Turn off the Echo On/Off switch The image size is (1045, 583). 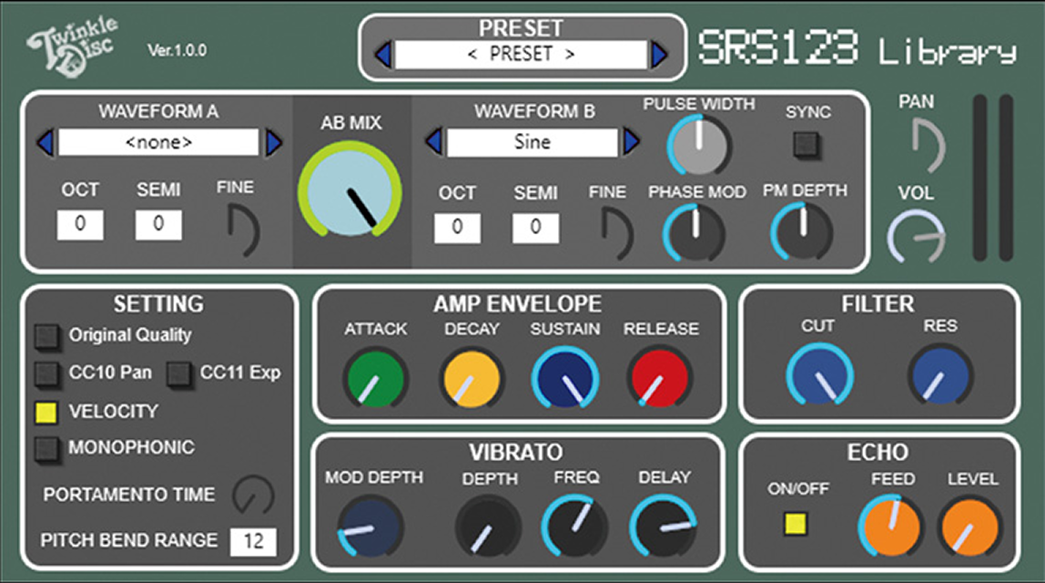pyautogui.click(x=796, y=524)
